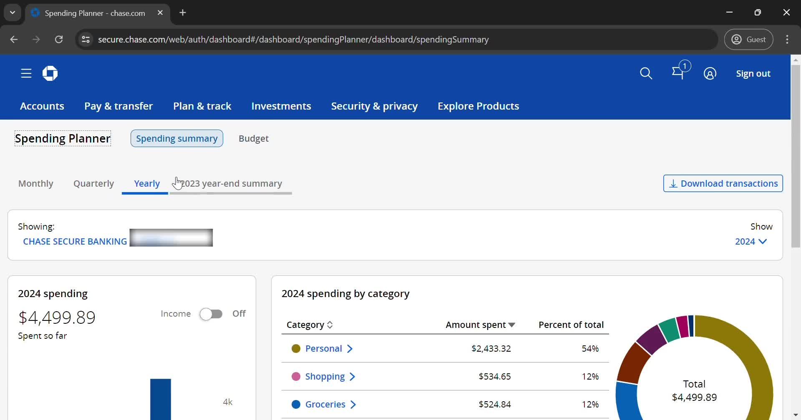The width and height of the screenshot is (801, 420).
Task: Click the Shopping pink color dot
Action: coord(296,377)
